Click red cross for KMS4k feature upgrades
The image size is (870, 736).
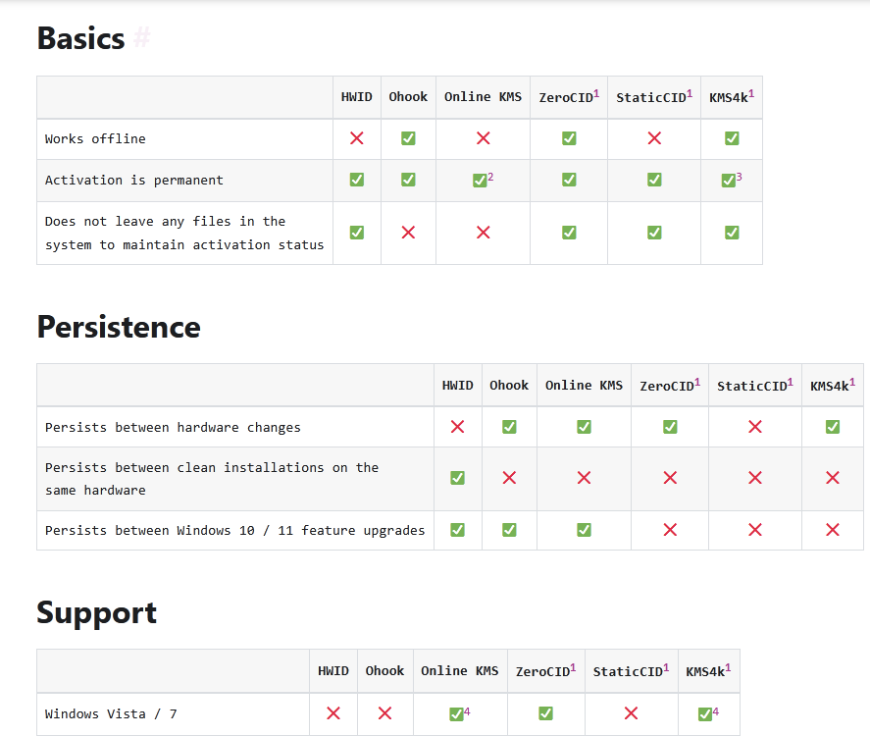click(833, 530)
